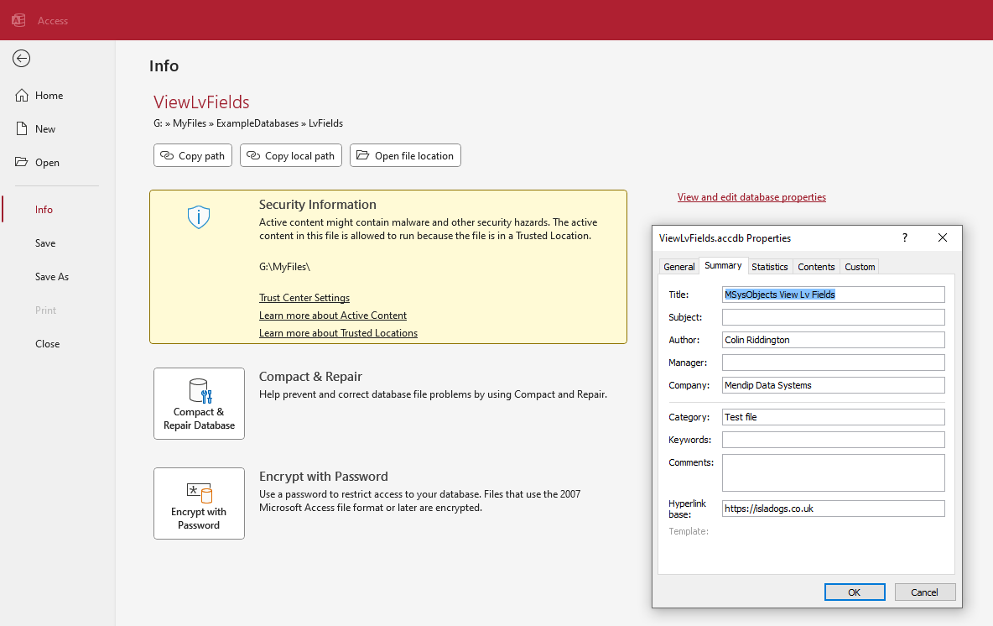This screenshot has width=993, height=626.
Task: Click the back arrow icon
Action: [x=22, y=58]
